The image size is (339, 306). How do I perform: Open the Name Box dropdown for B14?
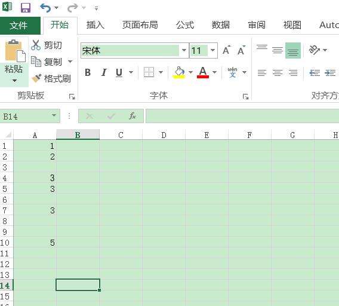coord(54,115)
